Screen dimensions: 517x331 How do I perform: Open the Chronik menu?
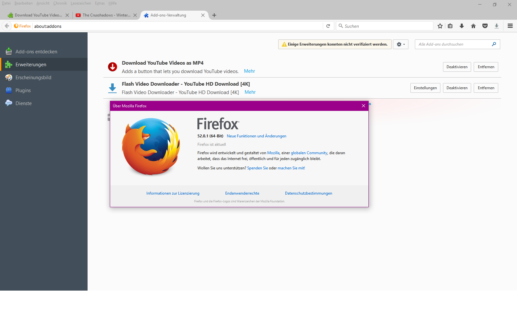(60, 3)
